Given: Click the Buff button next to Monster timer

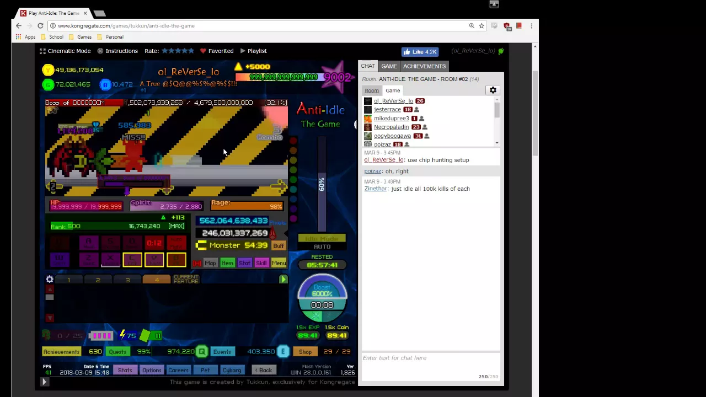Looking at the screenshot, I should [279, 246].
